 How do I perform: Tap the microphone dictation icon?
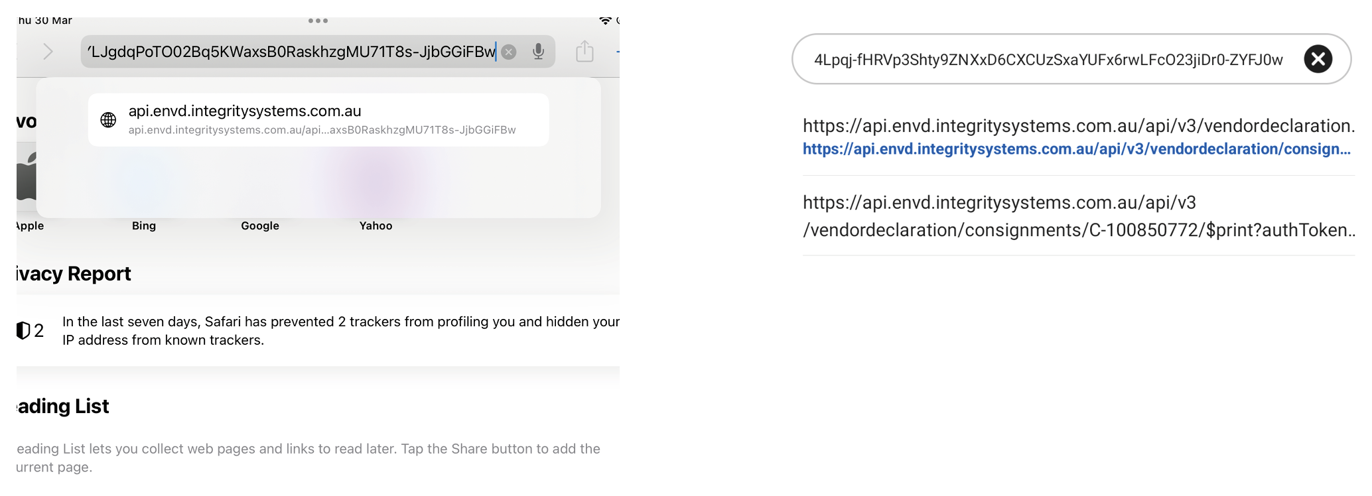[x=538, y=52]
